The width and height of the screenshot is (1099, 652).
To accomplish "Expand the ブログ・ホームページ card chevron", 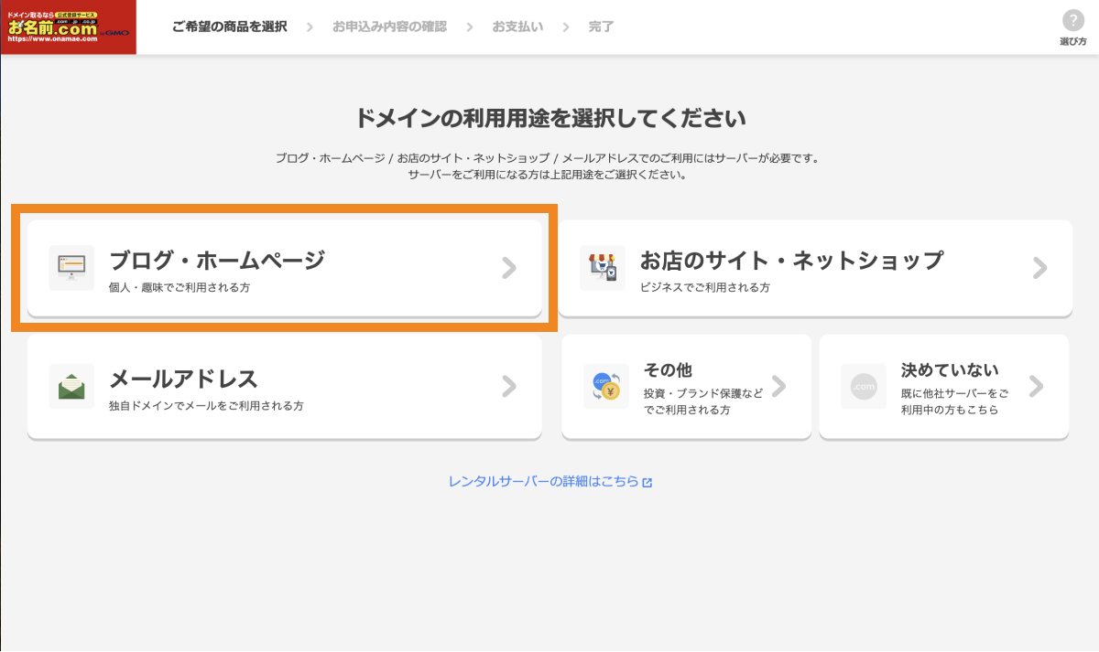I will tap(510, 268).
